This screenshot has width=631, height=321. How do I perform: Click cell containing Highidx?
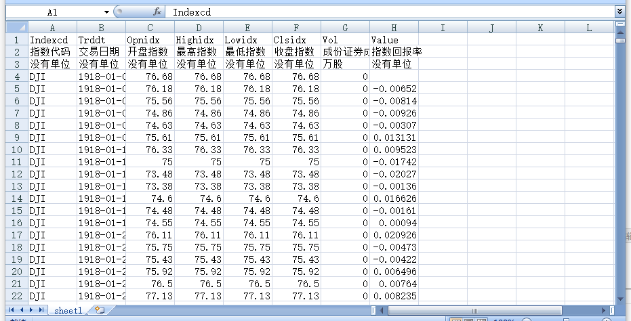click(x=199, y=40)
